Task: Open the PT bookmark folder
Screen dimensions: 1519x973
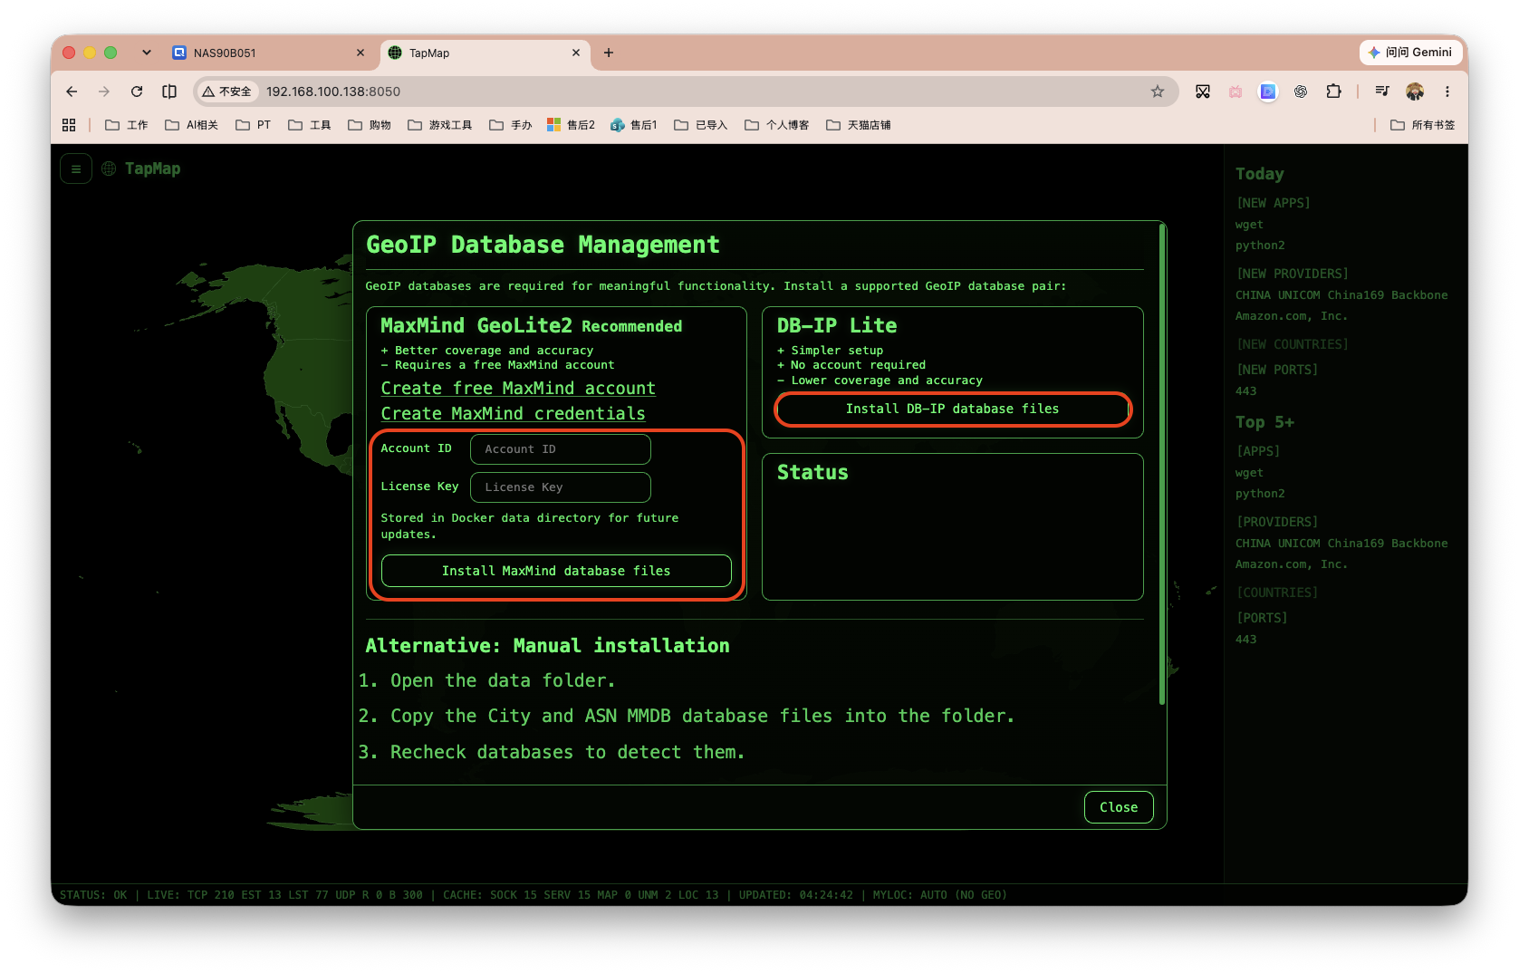Action: click(254, 125)
